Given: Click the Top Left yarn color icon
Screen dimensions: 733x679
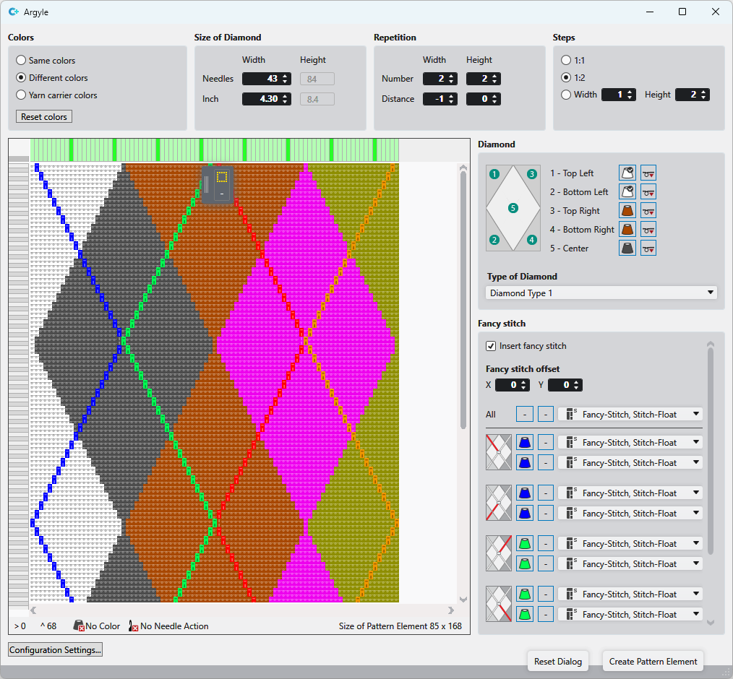Looking at the screenshot, I should (627, 173).
